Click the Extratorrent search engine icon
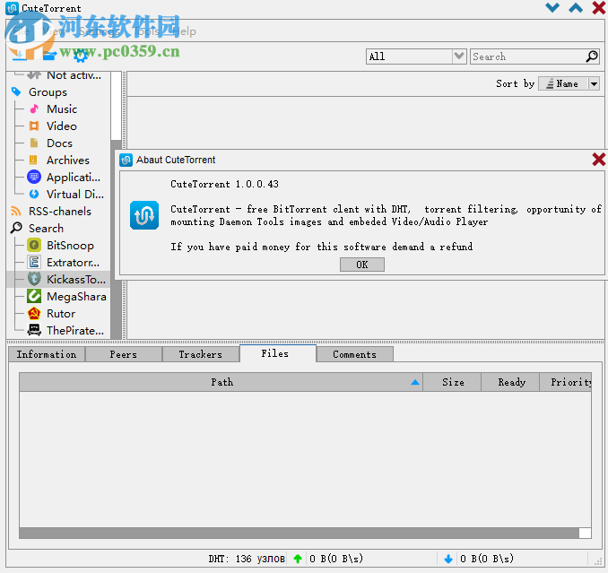This screenshot has width=608, height=573. point(34,262)
